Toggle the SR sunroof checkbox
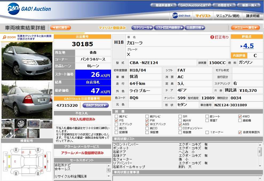264x181 pixels. coord(180,116)
